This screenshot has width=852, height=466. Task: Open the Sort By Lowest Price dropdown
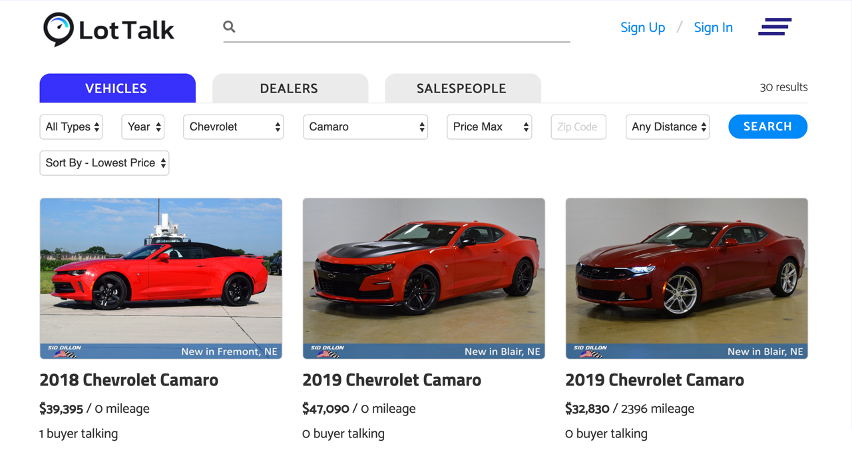(105, 163)
